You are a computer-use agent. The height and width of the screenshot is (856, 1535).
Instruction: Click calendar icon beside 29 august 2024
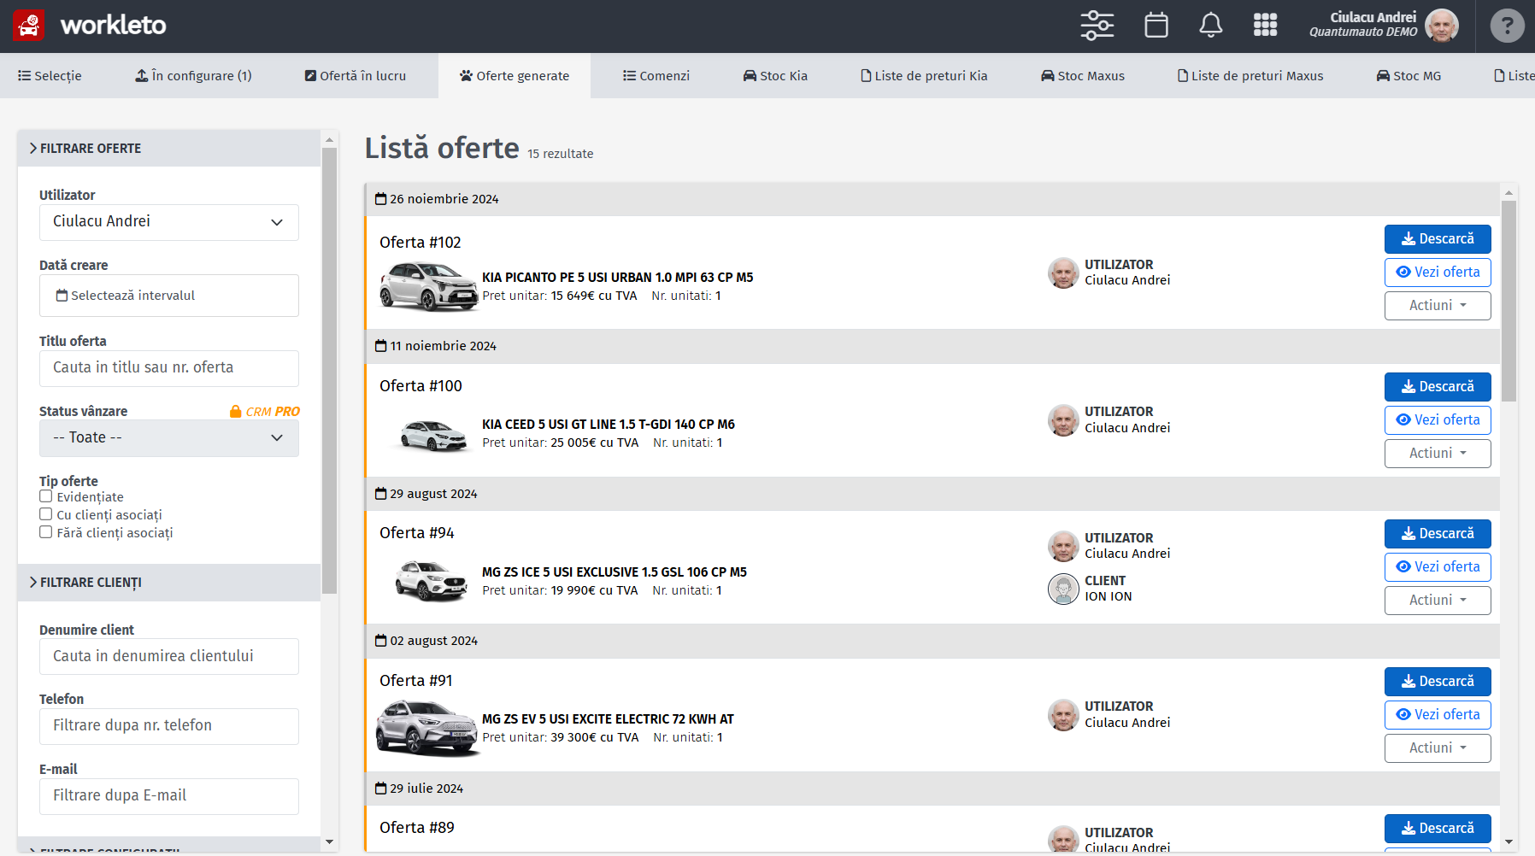tap(381, 494)
